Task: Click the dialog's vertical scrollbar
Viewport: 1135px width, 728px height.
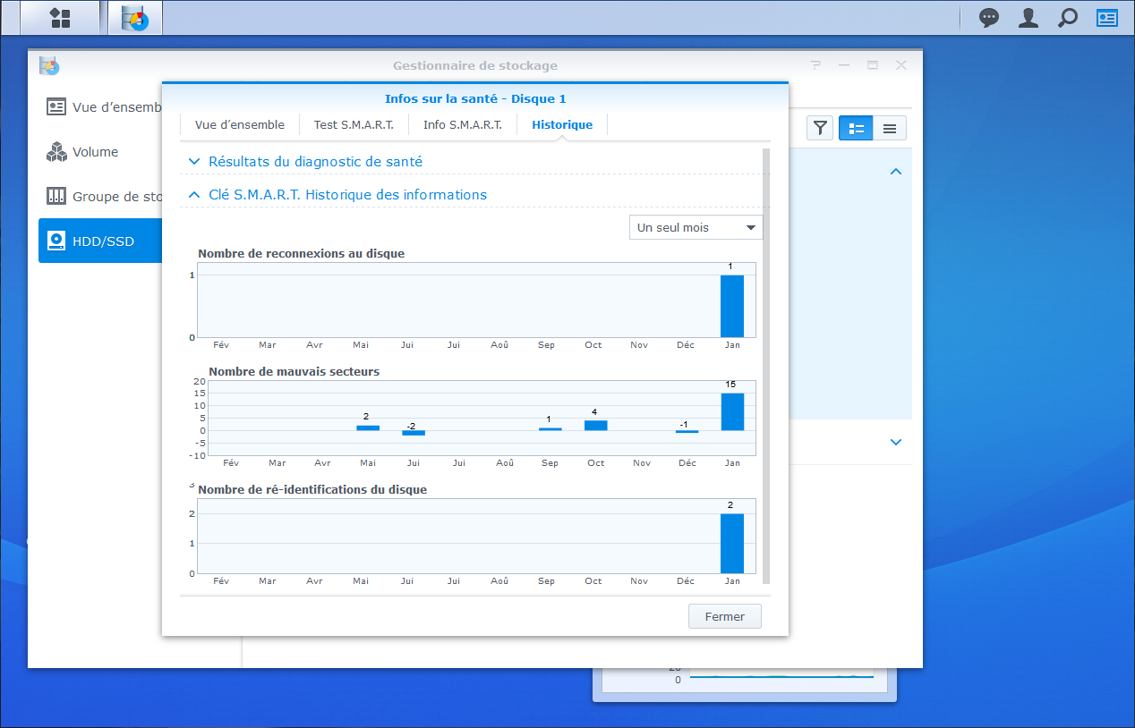Action: click(765, 358)
